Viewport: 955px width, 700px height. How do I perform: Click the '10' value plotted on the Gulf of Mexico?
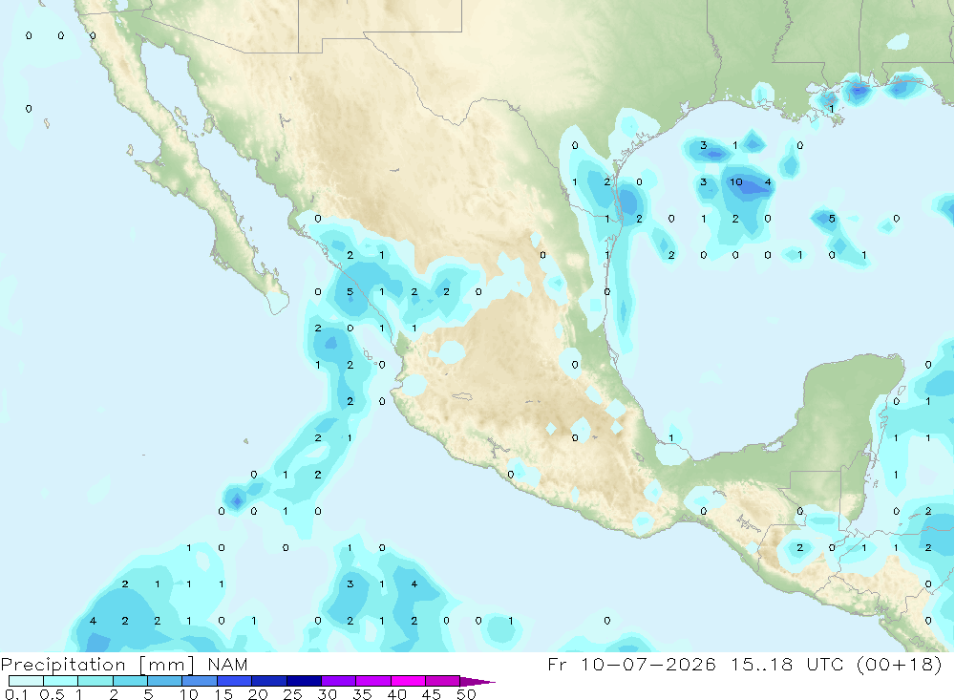coord(735,181)
